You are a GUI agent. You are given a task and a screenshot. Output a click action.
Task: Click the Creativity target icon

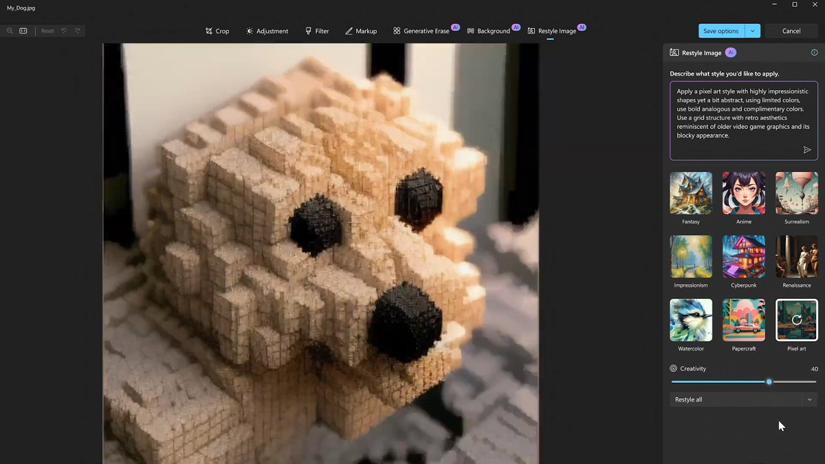pos(674,368)
